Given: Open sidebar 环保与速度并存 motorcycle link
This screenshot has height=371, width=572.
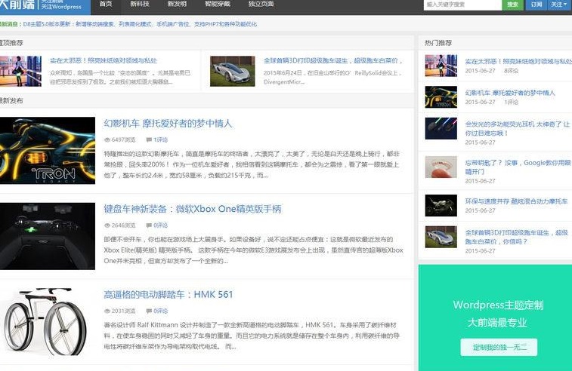Looking at the screenshot, I should coord(516,201).
